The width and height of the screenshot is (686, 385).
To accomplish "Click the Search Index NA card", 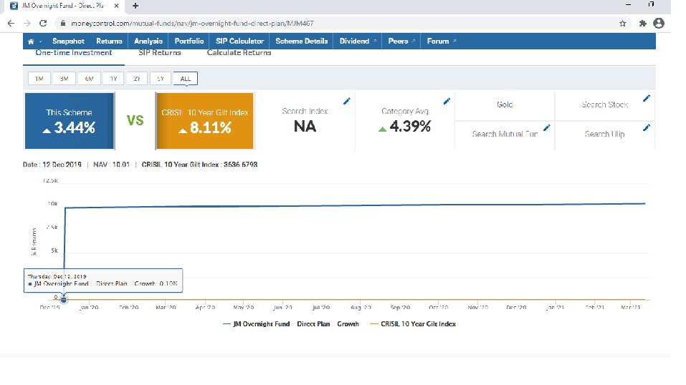I will (x=305, y=121).
